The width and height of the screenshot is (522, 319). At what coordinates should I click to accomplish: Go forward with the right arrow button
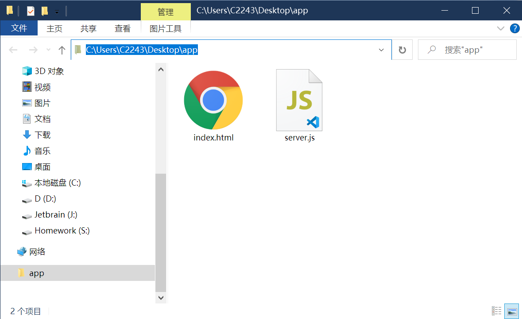(x=33, y=50)
